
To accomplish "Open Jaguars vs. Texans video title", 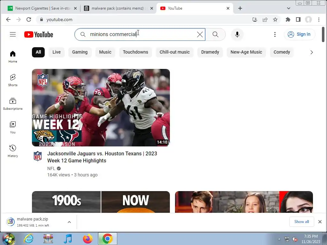I will (102, 157).
